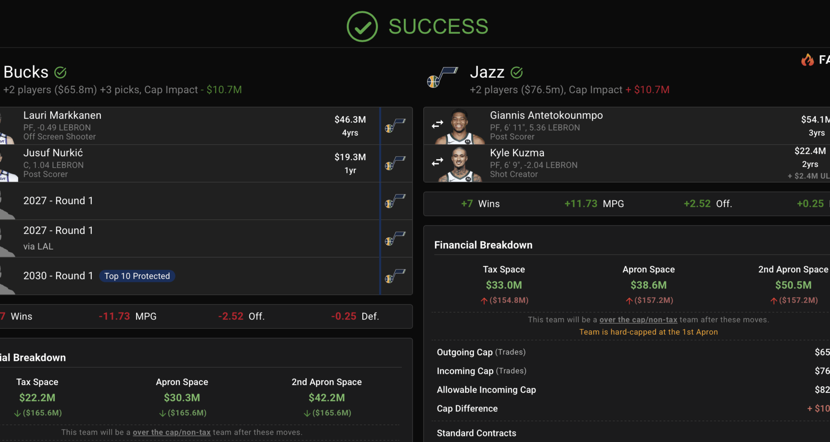Expand the Outgoing Cap (Trades) row
The height and width of the screenshot is (442, 830).
pos(481,352)
